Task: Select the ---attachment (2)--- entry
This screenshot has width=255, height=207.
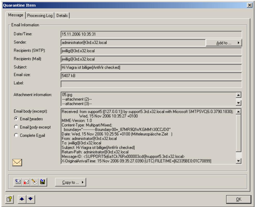Action: [x=77, y=99]
